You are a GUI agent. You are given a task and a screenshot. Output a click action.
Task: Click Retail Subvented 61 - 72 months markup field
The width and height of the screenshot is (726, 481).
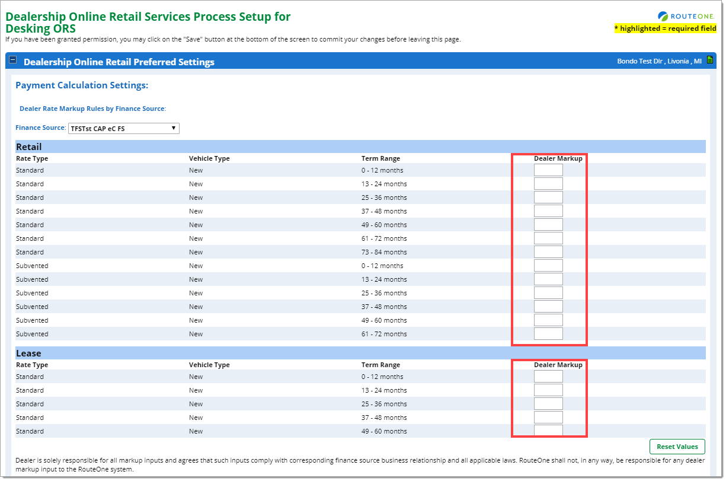pos(548,334)
